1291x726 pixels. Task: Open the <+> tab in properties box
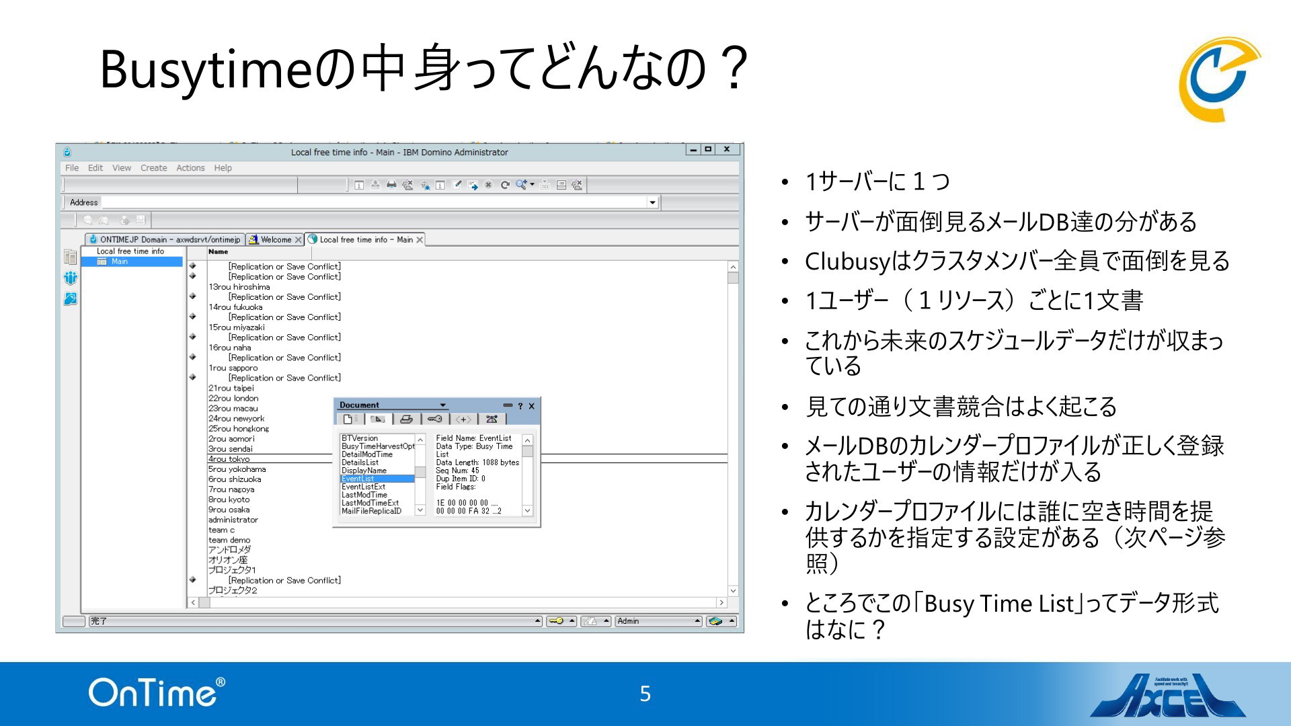pyautogui.click(x=463, y=419)
